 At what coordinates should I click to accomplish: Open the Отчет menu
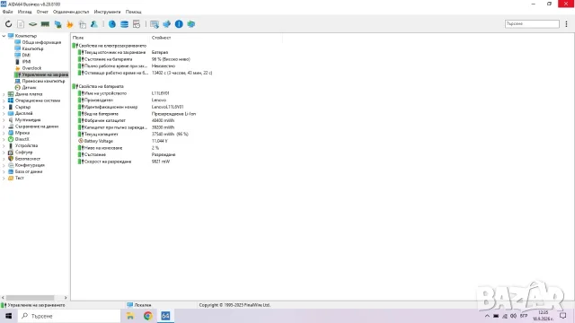pyautogui.click(x=42, y=12)
